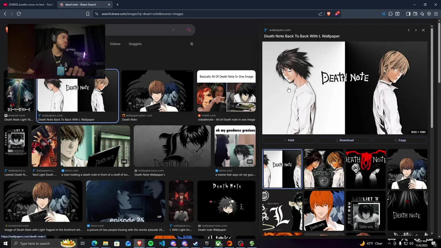The image size is (441, 248).
Task: Open File Explorer from the taskbar
Action: point(105,244)
